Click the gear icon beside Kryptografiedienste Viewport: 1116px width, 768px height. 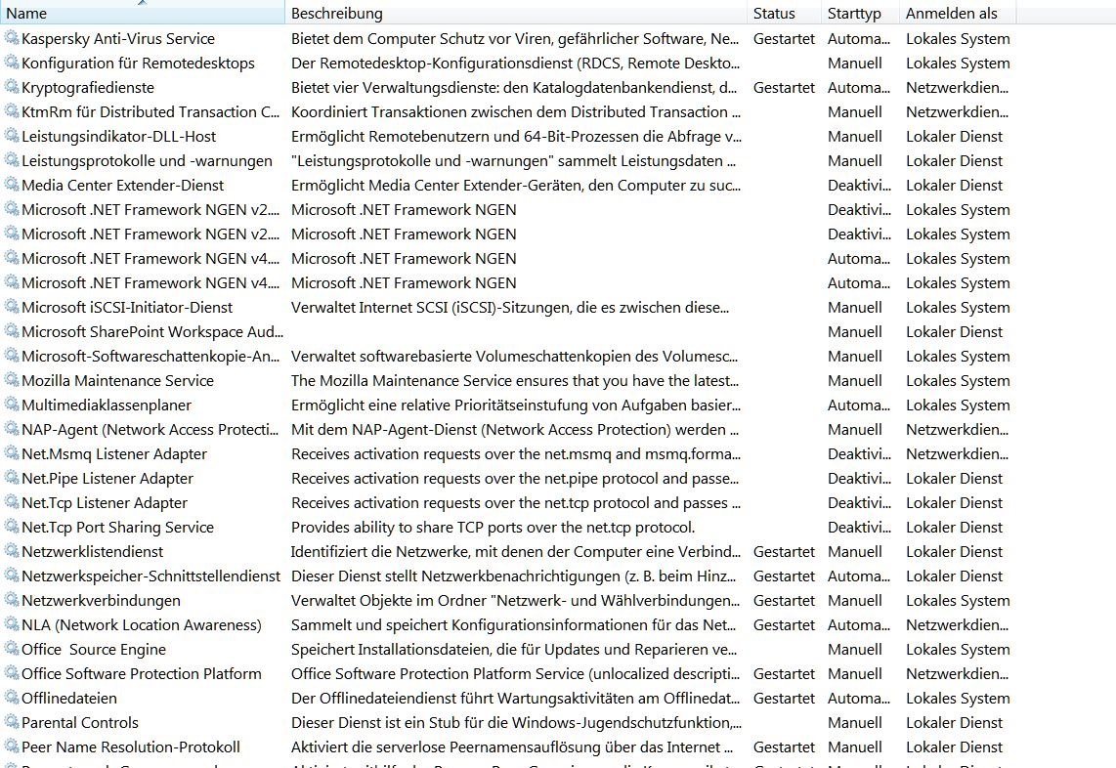[x=12, y=87]
